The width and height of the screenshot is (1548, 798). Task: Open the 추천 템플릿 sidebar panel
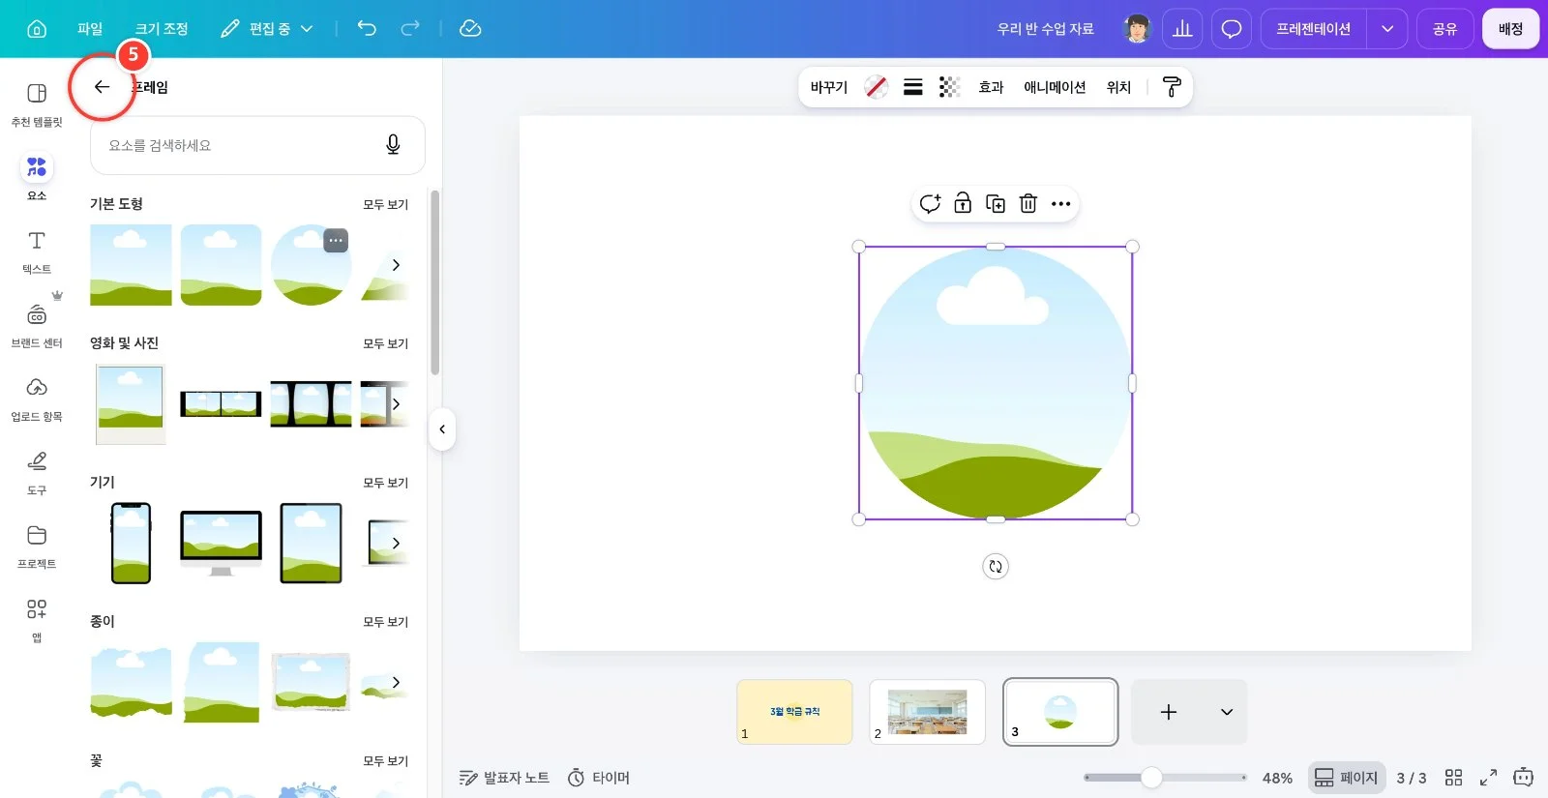point(37,104)
